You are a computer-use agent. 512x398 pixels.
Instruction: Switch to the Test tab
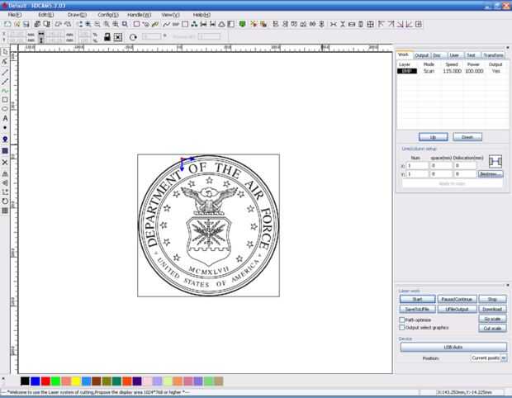point(472,55)
